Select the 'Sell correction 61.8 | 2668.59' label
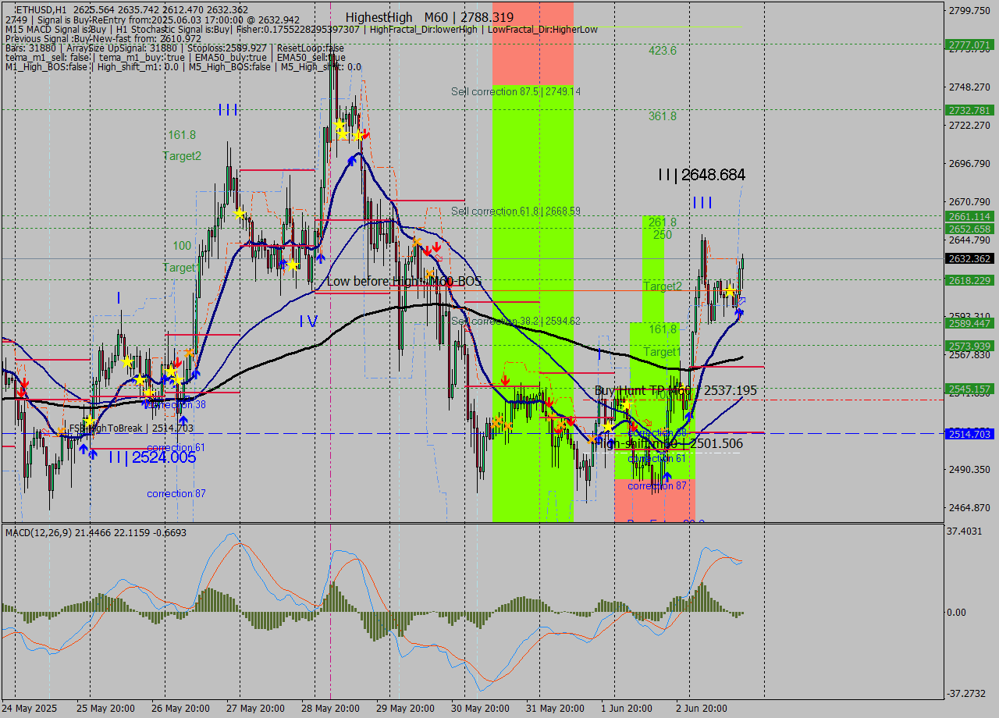The image size is (999, 718). [x=516, y=211]
